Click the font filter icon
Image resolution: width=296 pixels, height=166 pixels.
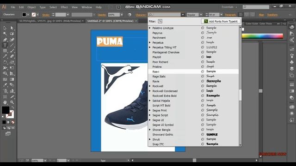160,21
